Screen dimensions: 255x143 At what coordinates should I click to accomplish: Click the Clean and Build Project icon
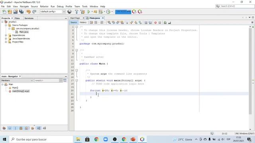click(x=82, y=12)
